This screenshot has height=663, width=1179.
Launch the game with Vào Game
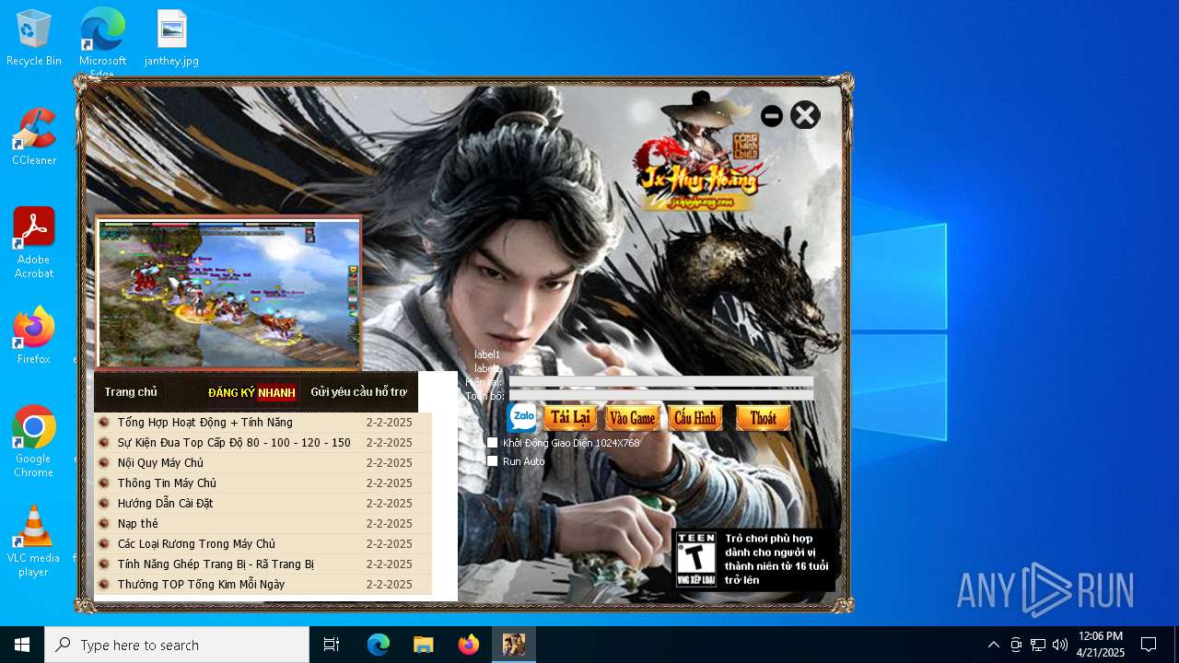[x=633, y=417]
